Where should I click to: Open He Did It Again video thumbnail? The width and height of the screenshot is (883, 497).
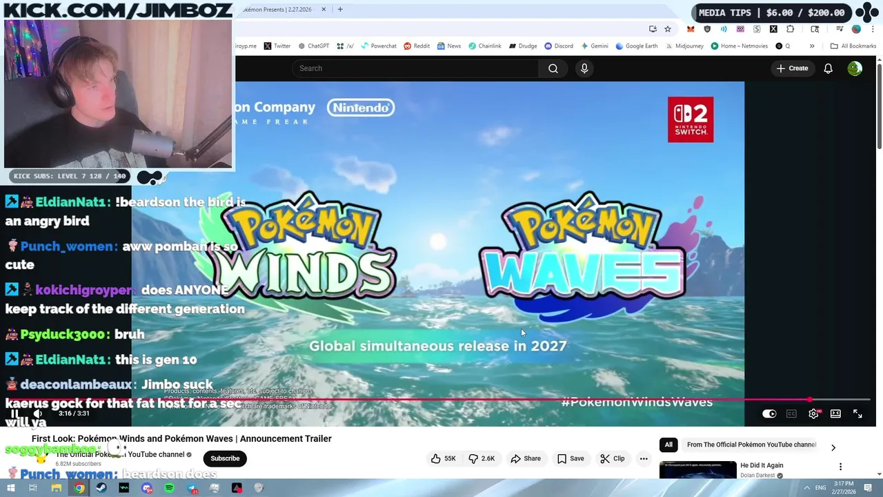697,469
